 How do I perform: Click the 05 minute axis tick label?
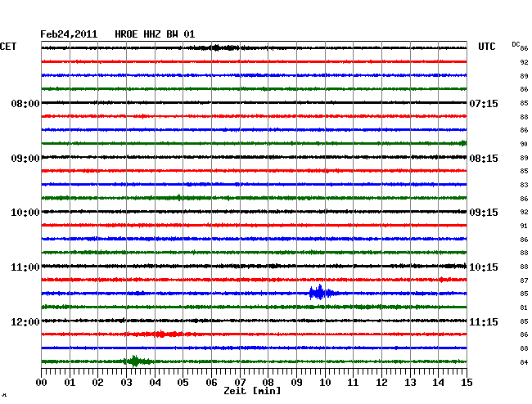(x=183, y=383)
